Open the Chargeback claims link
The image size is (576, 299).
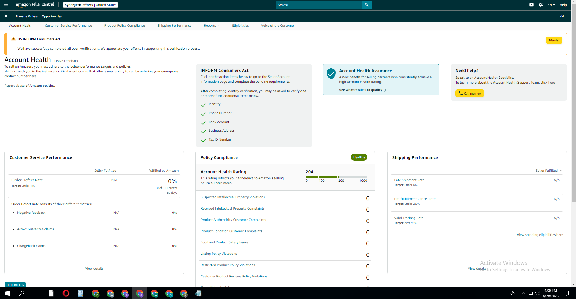click(31, 246)
